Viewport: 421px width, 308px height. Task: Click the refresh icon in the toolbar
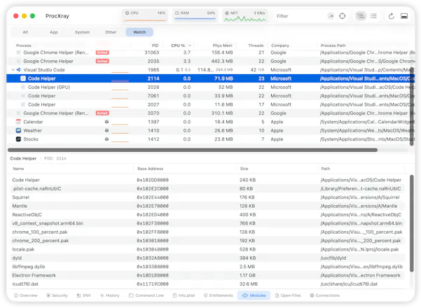coord(391,16)
